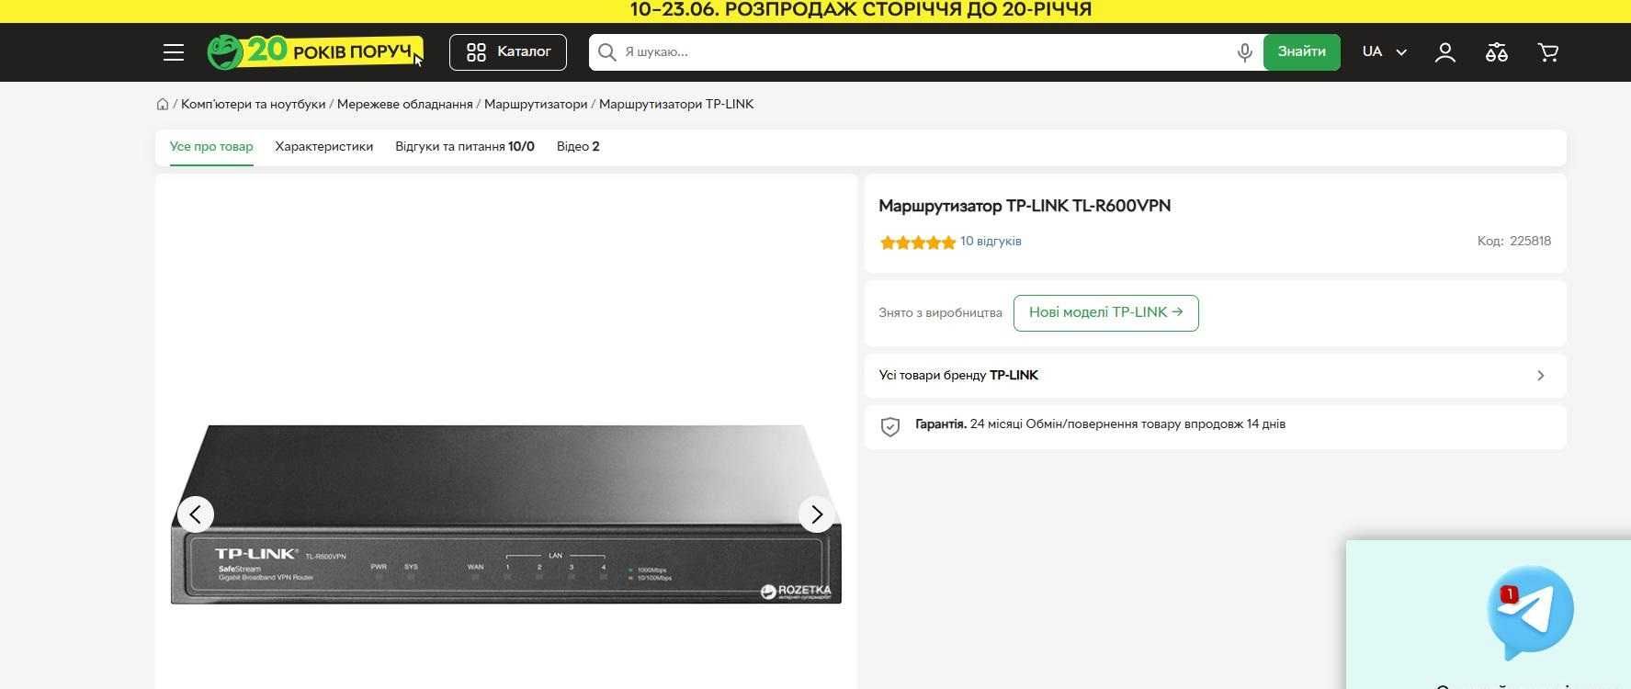Open breadcrumb Мережеве обладнання
Image resolution: width=1631 pixels, height=689 pixels.
405,104
